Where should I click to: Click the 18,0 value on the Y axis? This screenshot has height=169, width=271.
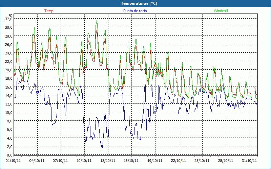tap(8, 78)
